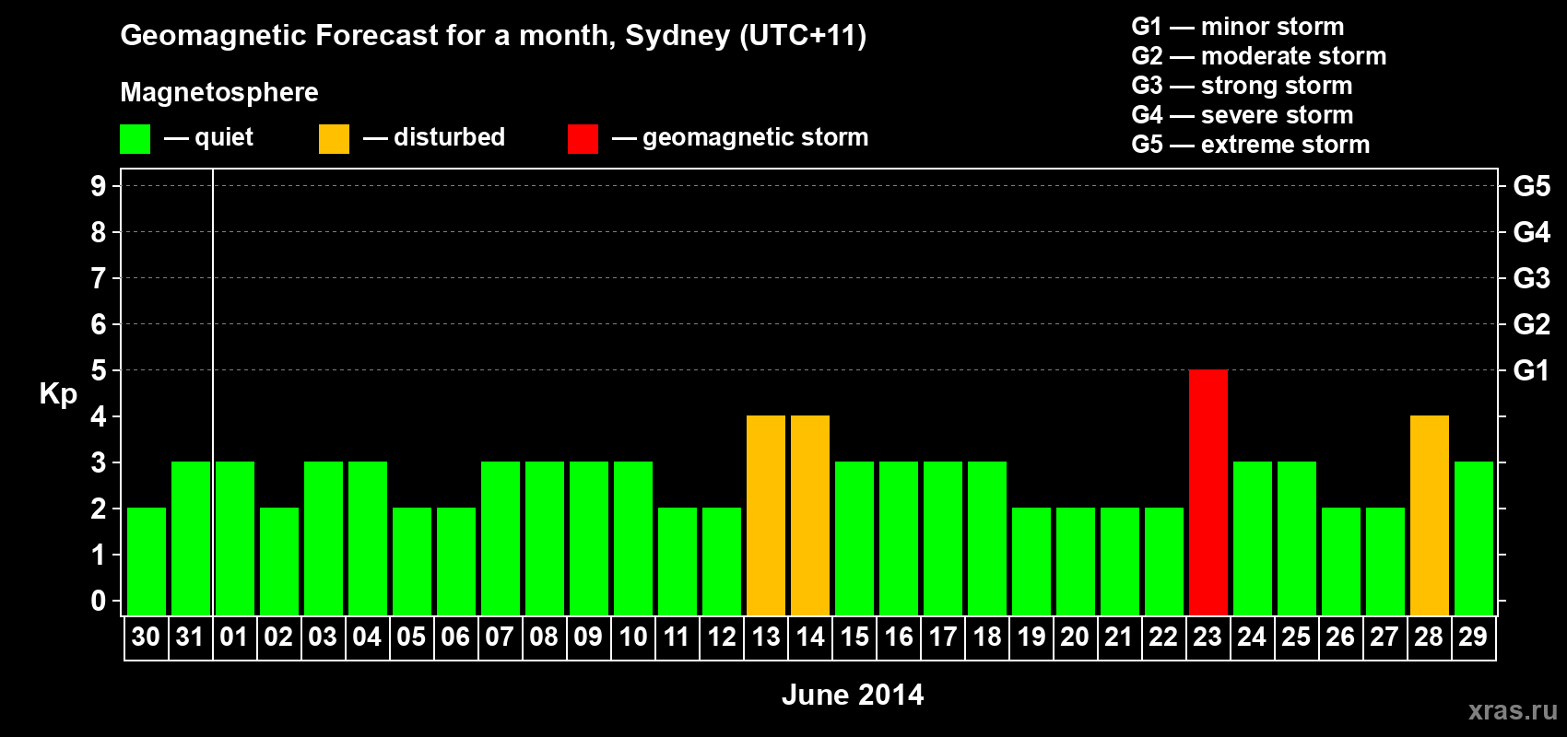Click the 'Magnetosphere' heading
The image size is (1567, 737).
(x=219, y=93)
